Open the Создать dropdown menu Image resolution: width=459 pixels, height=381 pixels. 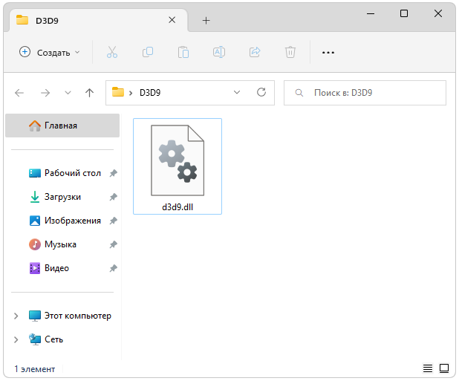point(49,52)
